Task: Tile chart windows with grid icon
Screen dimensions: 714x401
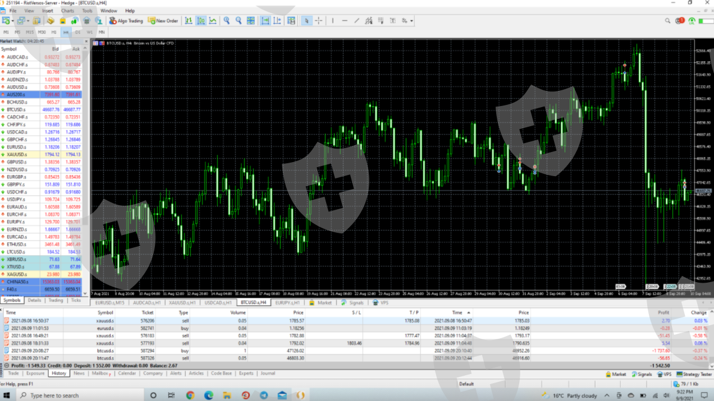Action: coord(251,21)
